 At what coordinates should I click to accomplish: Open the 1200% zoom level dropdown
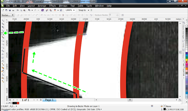pyautogui.click(x=74, y=10)
